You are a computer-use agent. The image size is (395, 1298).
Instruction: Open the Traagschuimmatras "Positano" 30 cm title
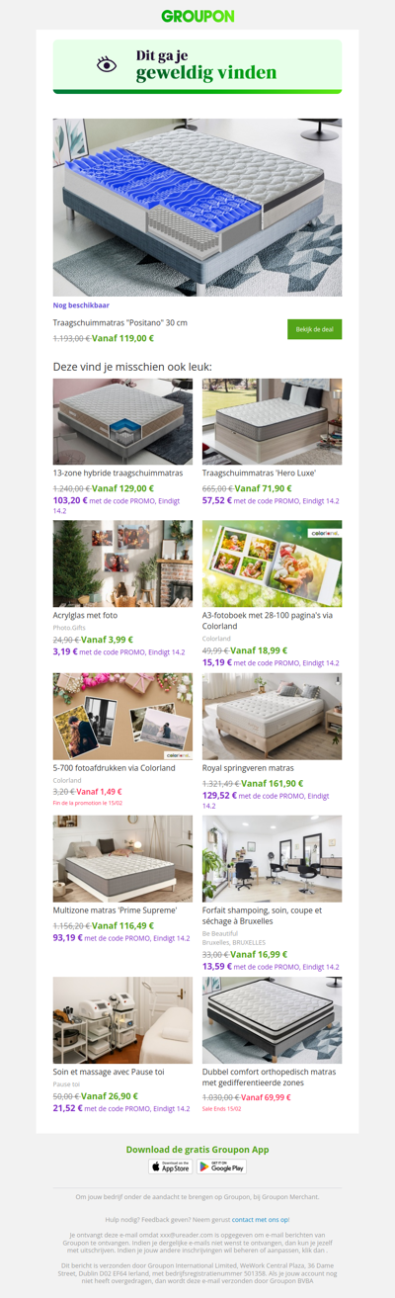[x=120, y=323]
